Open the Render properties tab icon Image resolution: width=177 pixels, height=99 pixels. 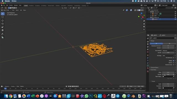148,42
